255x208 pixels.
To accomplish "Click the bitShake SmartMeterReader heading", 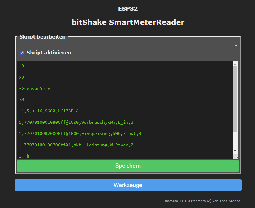I will tap(128, 22).
